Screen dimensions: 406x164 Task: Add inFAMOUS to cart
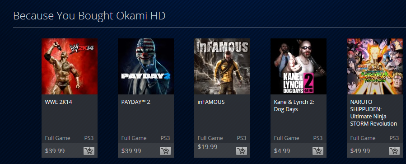click(242, 151)
